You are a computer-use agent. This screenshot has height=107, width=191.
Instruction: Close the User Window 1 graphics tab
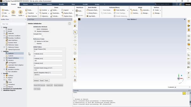[185, 19]
